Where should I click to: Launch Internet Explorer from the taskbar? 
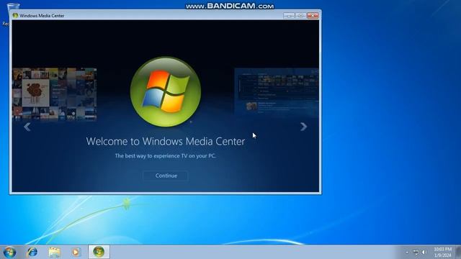(32, 252)
